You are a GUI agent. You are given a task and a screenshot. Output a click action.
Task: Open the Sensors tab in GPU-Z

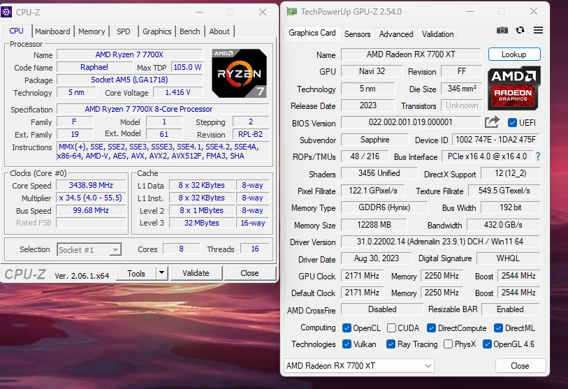(x=357, y=34)
